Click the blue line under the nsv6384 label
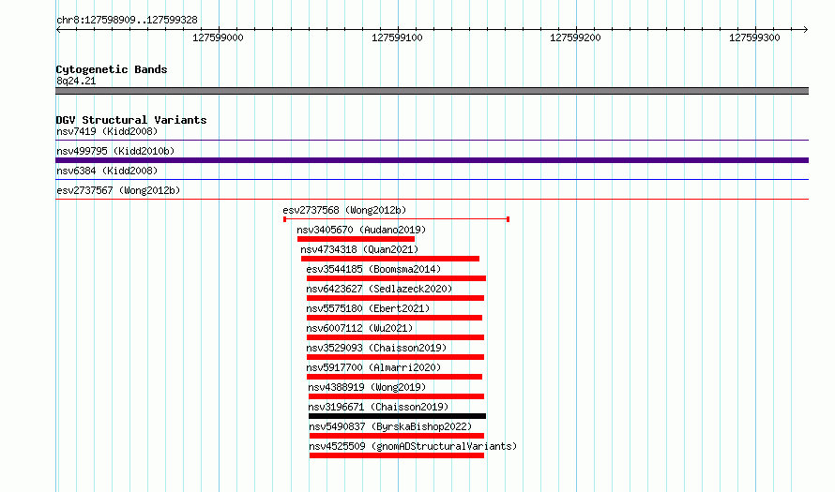Image resolution: width=835 pixels, height=492 pixels. 432,180
